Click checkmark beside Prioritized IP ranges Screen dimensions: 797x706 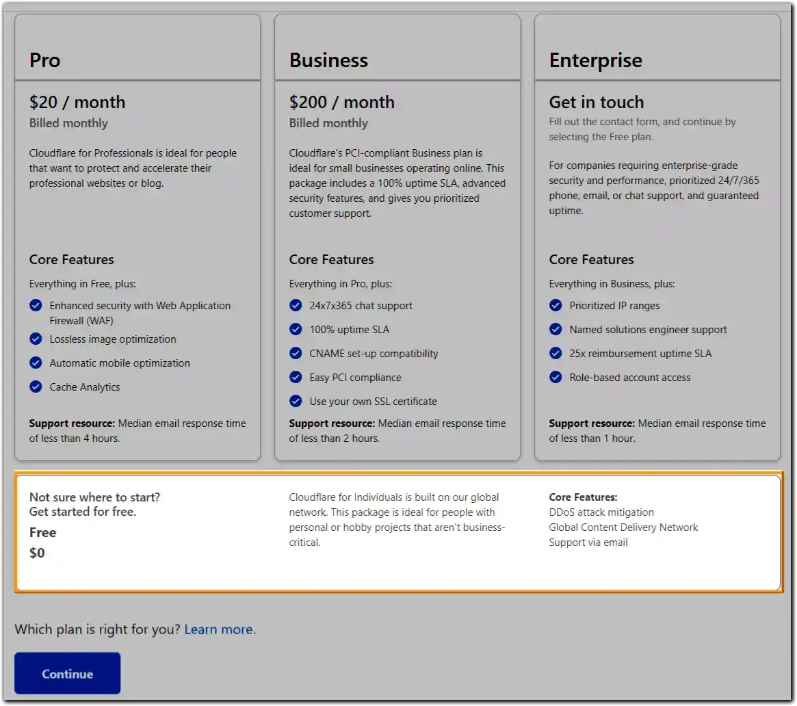click(556, 305)
